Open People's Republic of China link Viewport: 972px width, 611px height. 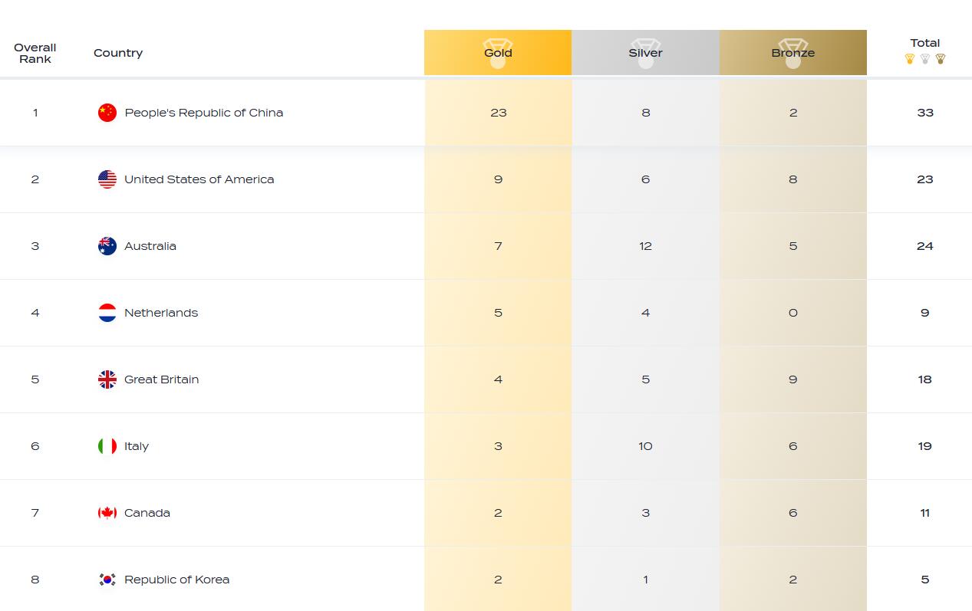click(x=204, y=113)
